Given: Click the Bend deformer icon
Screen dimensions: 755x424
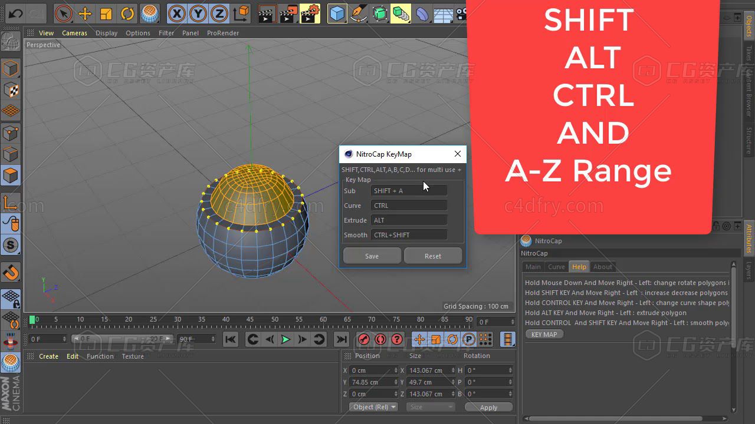Looking at the screenshot, I should tap(422, 13).
